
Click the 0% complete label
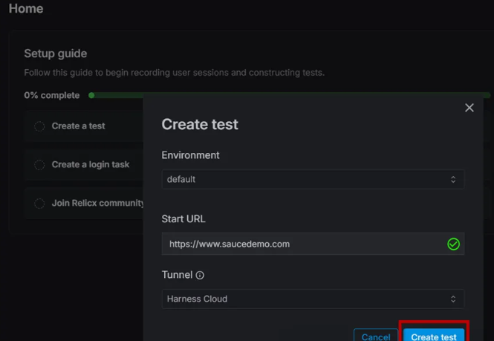click(52, 95)
